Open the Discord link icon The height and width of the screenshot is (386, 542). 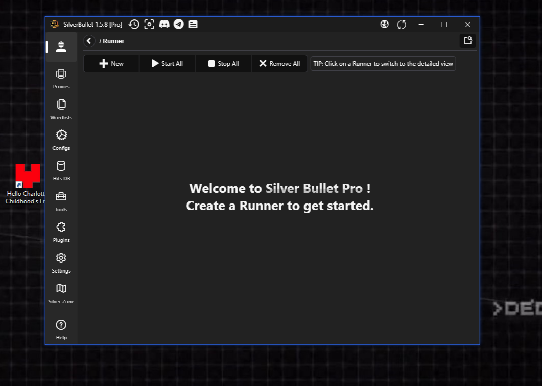164,24
